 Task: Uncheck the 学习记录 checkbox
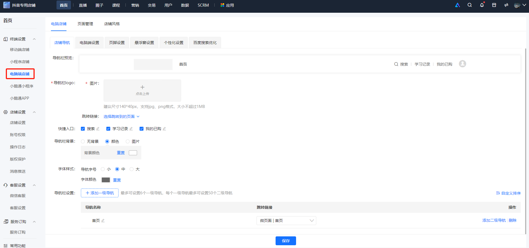[108, 129]
